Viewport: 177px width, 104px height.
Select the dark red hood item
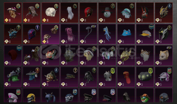click(13, 55)
